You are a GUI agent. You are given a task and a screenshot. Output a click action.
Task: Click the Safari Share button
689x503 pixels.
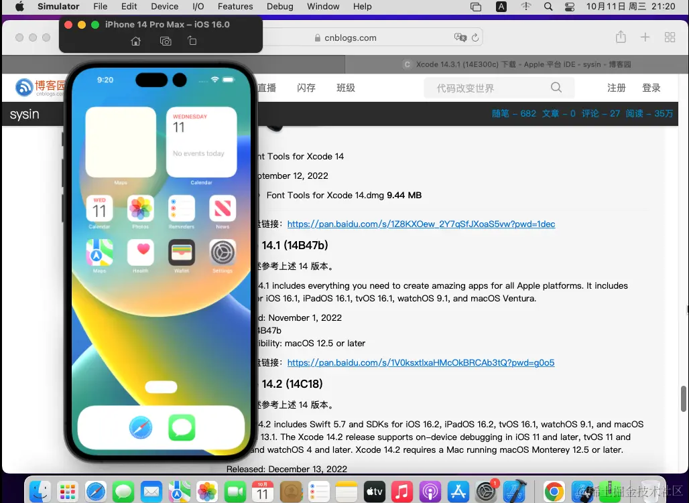pyautogui.click(x=621, y=38)
